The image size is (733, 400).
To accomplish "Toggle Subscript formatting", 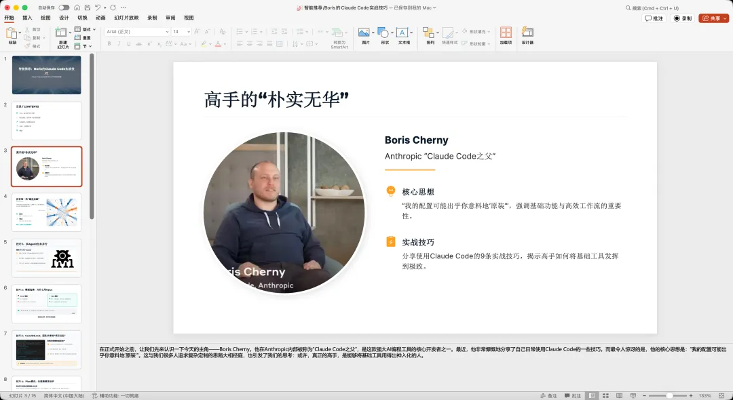I will pos(159,43).
